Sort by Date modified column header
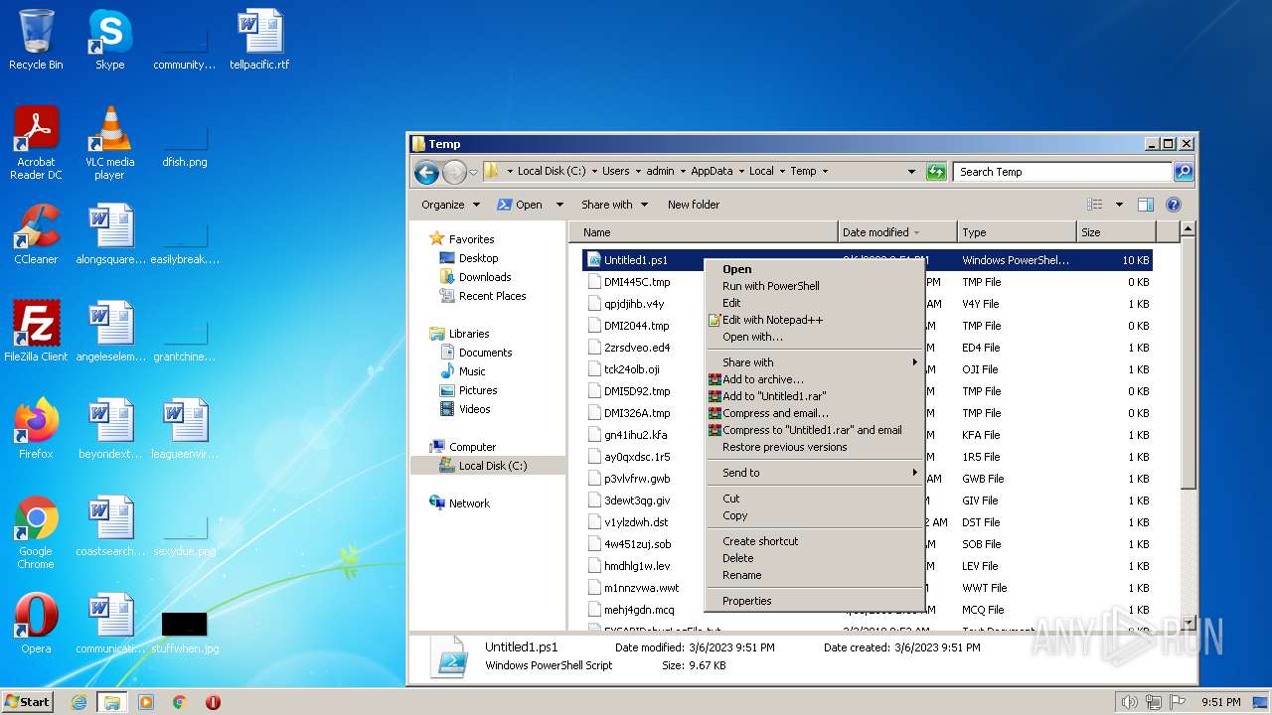This screenshot has width=1272, height=715. [897, 232]
